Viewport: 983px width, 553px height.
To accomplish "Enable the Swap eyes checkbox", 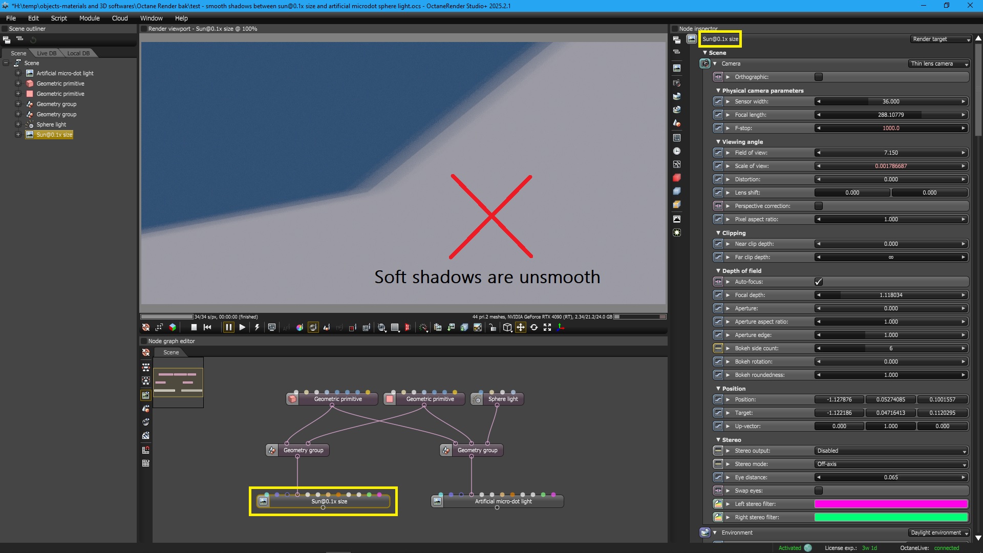I will (818, 491).
